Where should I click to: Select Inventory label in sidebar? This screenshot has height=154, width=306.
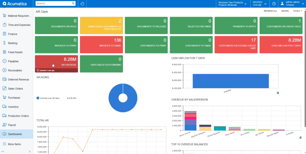(13, 107)
